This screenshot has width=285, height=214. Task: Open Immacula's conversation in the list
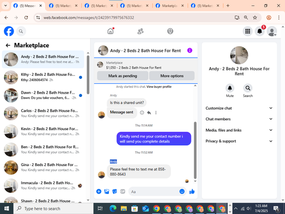click(x=43, y=185)
